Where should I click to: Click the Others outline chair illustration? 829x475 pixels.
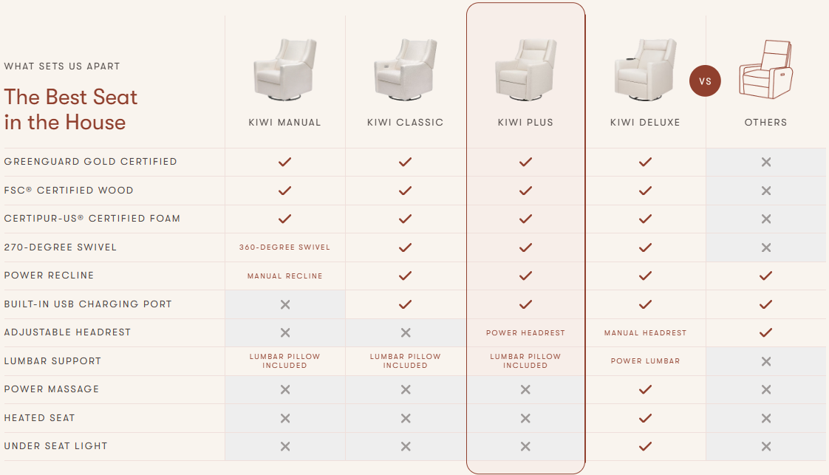pyautogui.click(x=766, y=70)
